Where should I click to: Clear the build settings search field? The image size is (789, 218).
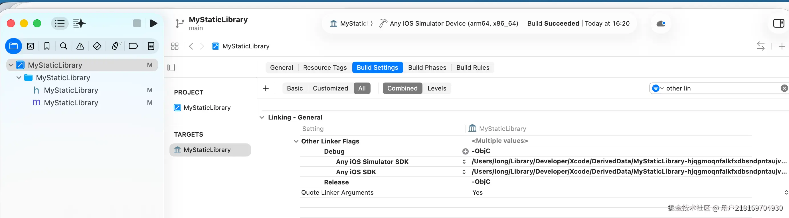784,88
